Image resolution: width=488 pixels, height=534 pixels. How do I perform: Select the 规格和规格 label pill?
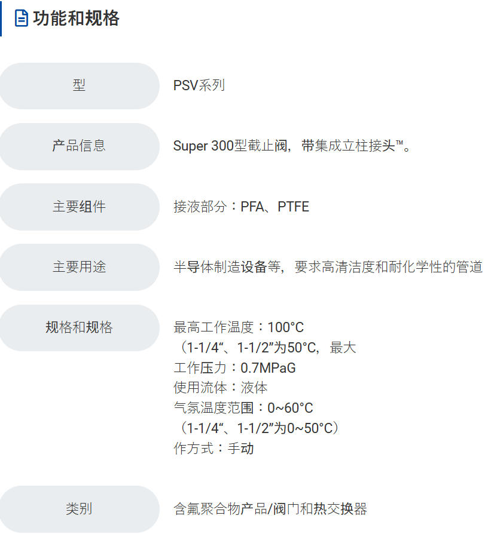[x=79, y=327]
